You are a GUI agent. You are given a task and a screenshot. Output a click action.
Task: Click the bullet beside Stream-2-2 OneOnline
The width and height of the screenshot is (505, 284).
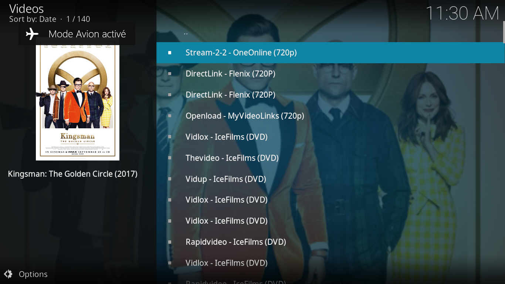click(x=170, y=53)
